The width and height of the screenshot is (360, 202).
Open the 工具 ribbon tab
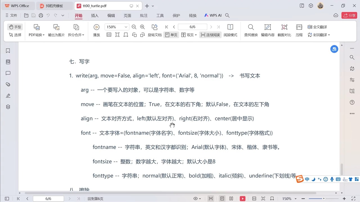160,15
